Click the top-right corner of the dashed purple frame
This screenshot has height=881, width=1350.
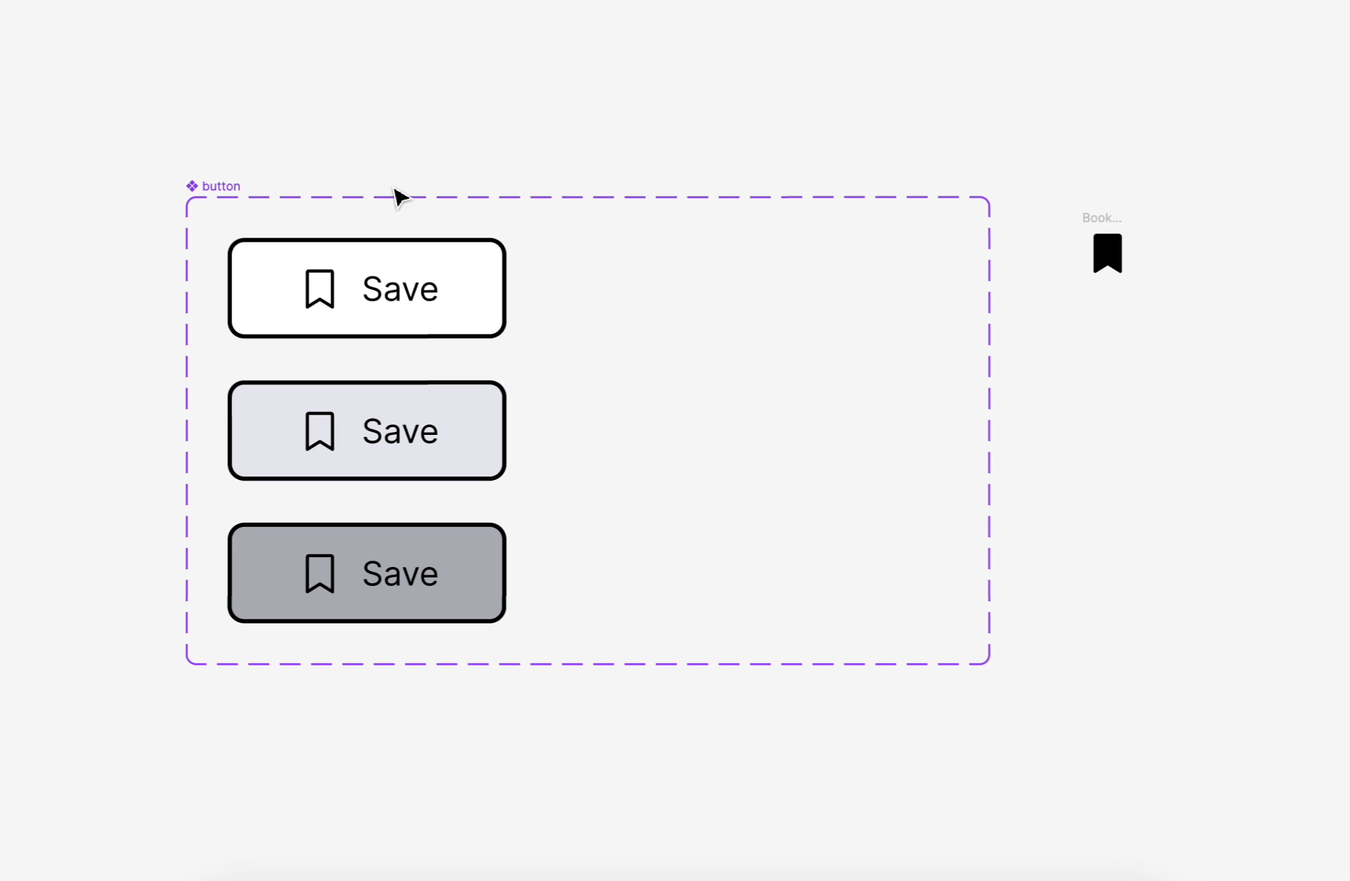coord(988,200)
